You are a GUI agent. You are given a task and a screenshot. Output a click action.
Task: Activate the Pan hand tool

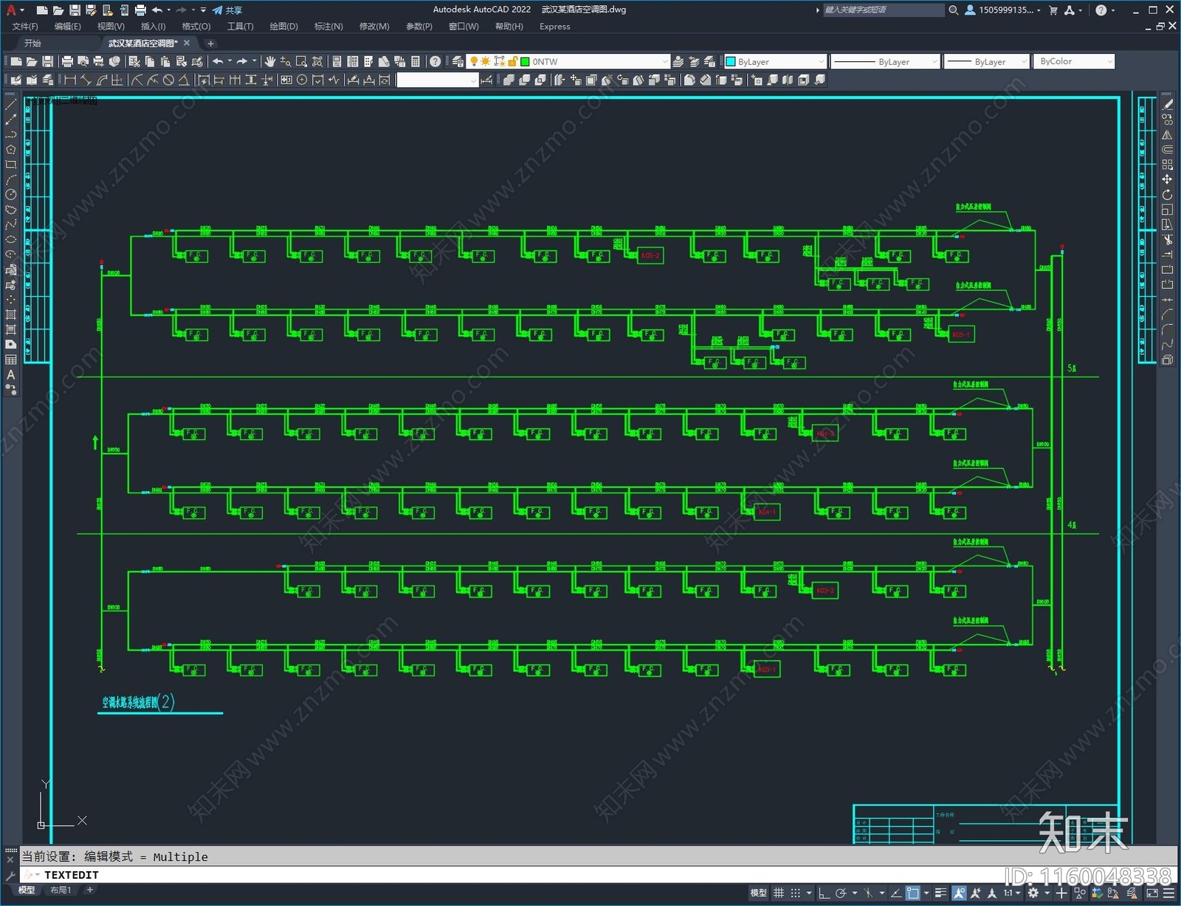270,61
